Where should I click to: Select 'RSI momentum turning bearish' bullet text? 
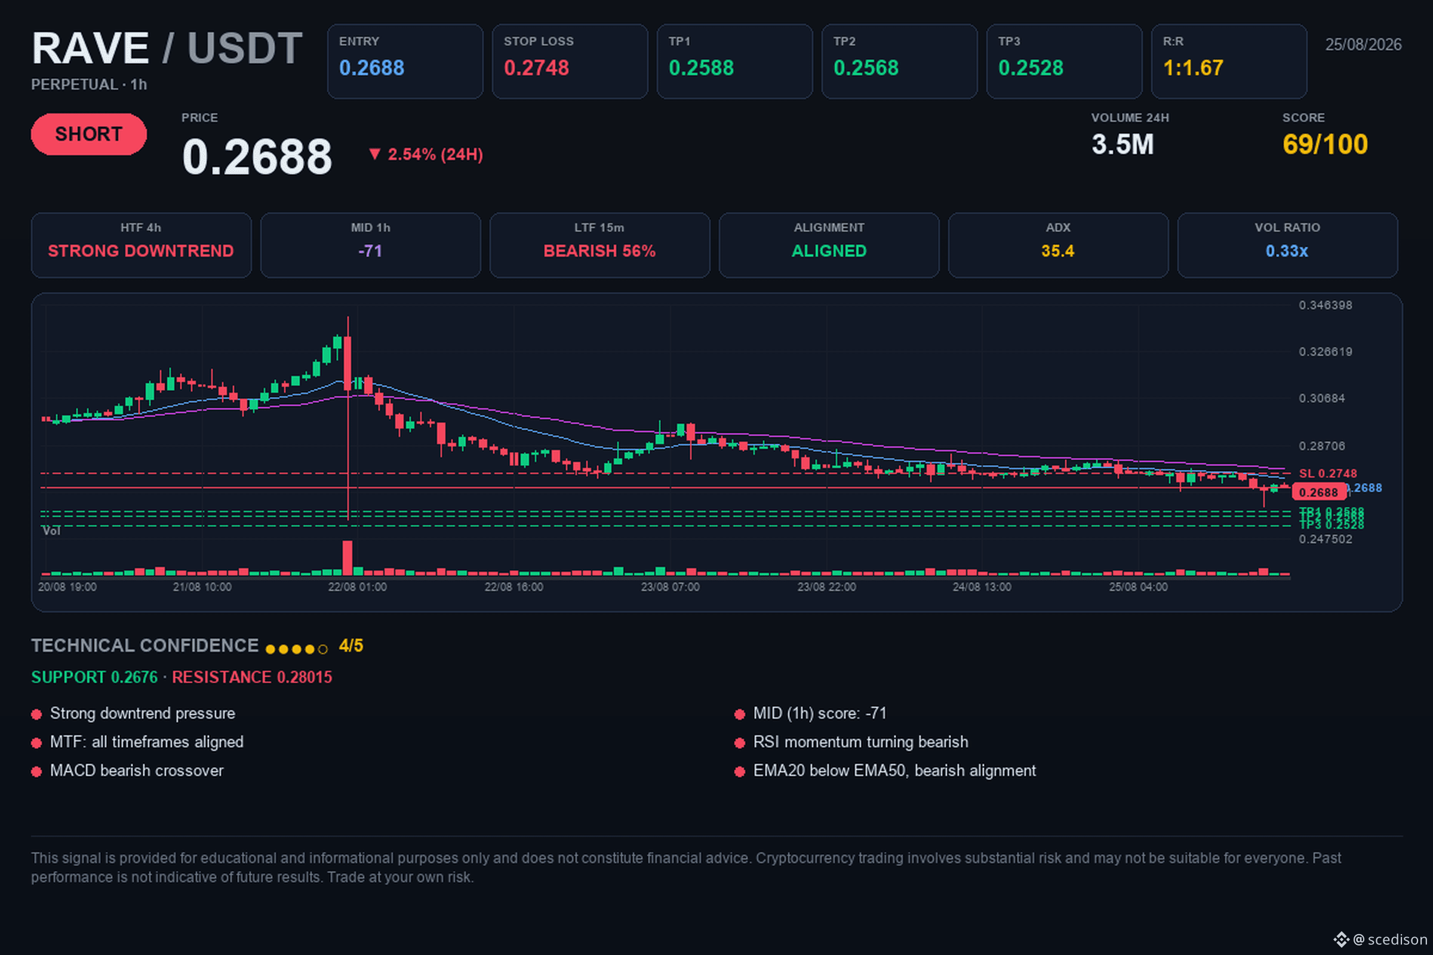click(861, 743)
